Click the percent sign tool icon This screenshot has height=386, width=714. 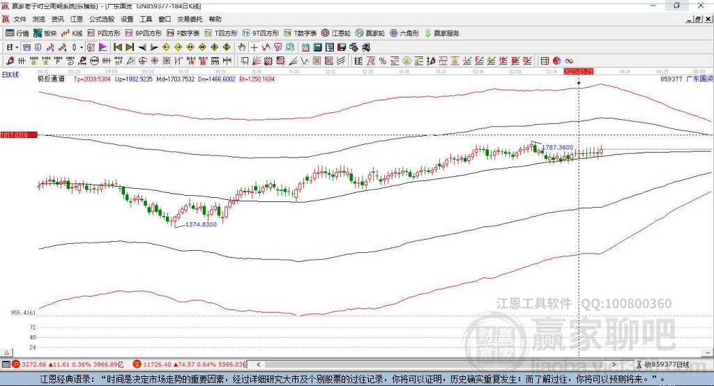point(383,61)
